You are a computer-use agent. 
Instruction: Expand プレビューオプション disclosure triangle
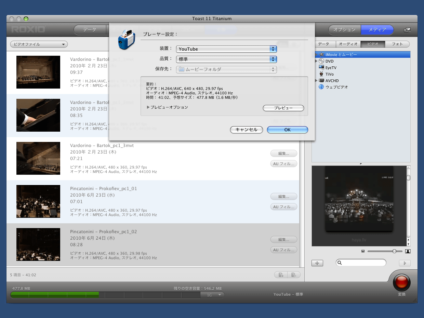(148, 107)
